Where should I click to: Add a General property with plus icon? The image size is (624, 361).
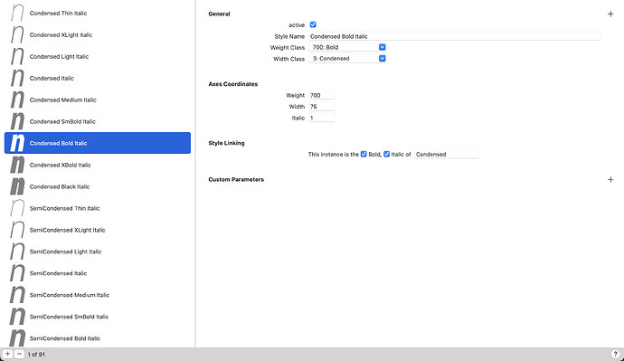tap(610, 14)
